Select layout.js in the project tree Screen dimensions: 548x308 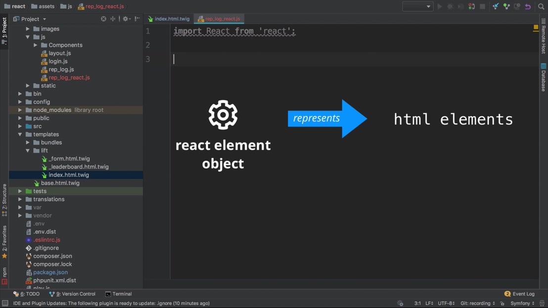(60, 53)
